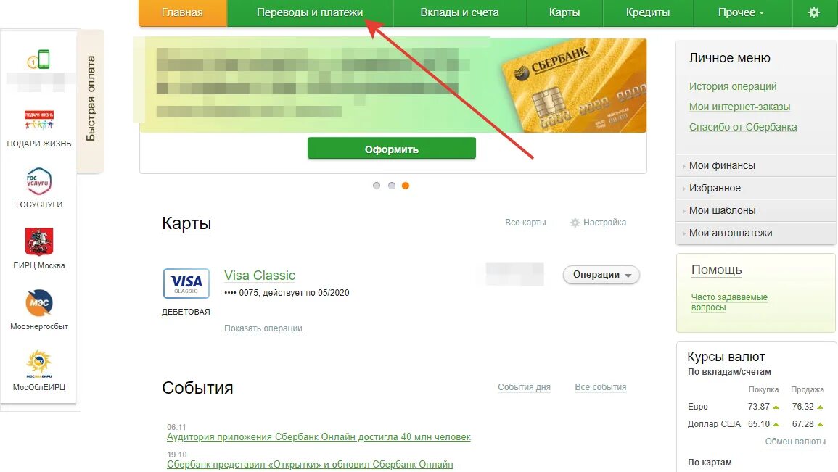Open the Переводы и платежи tab
The height and width of the screenshot is (472, 838).
[x=309, y=13]
